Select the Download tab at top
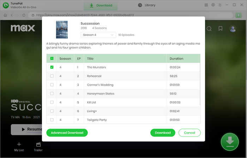The width and height of the screenshot is (247, 158). 101,5
